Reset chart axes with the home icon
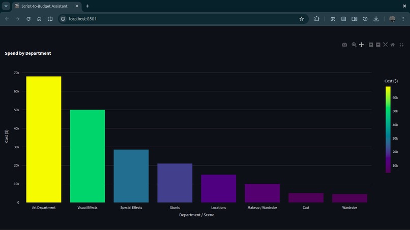The image size is (410, 230). click(x=393, y=45)
